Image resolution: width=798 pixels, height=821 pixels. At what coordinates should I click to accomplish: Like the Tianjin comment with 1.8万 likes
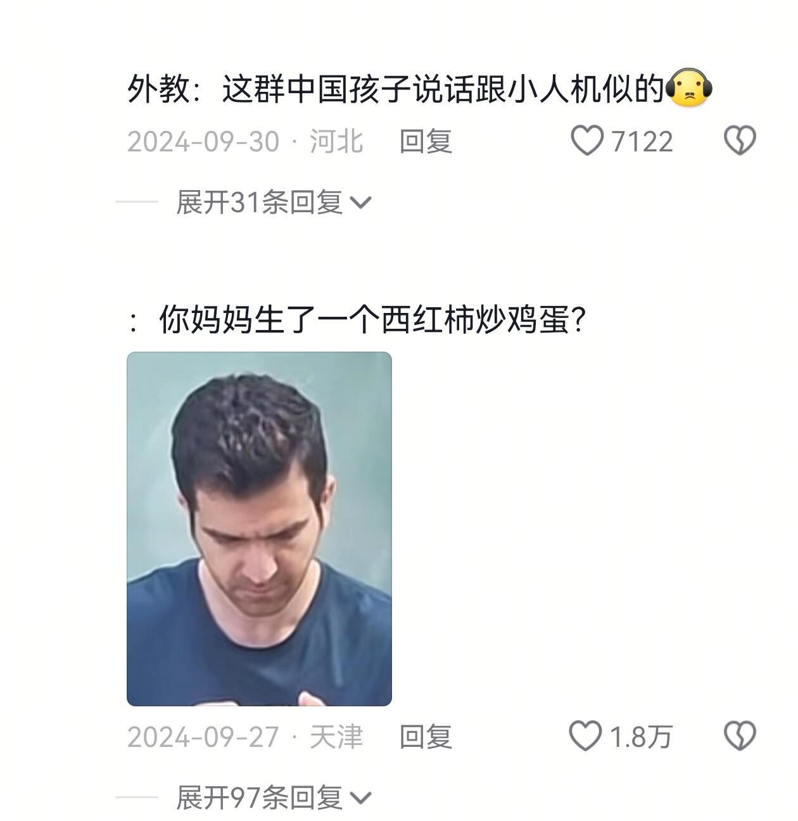585,736
